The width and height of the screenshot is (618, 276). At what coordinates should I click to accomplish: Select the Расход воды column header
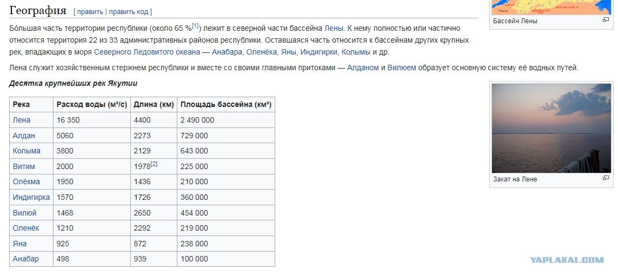92,105
